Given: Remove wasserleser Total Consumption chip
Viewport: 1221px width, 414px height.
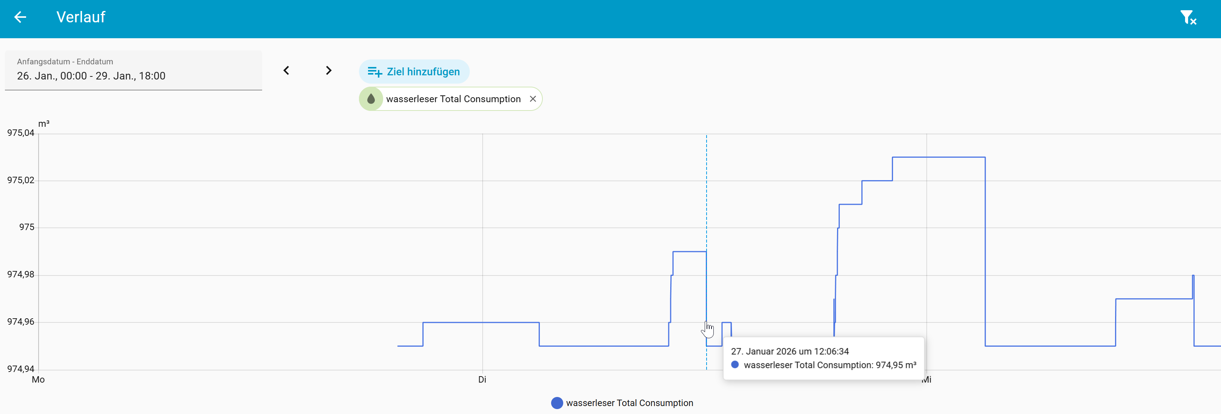Looking at the screenshot, I should (x=533, y=99).
